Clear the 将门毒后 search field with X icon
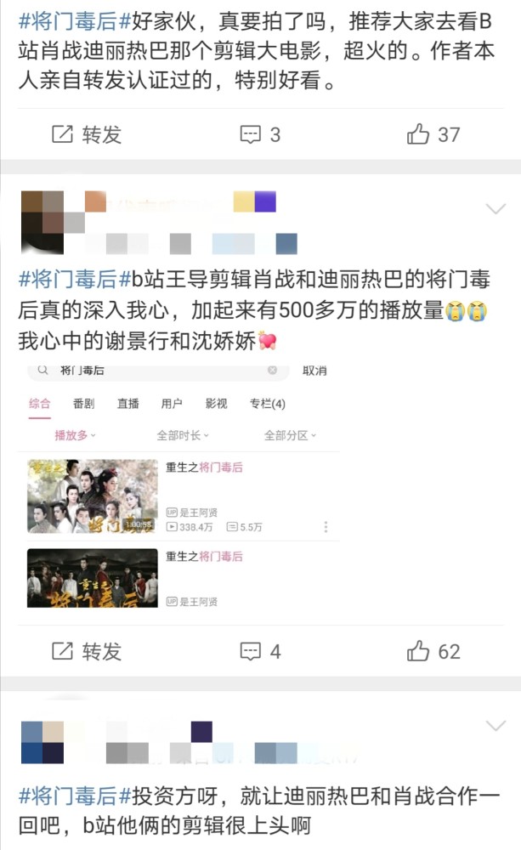521x850 pixels. tap(272, 370)
